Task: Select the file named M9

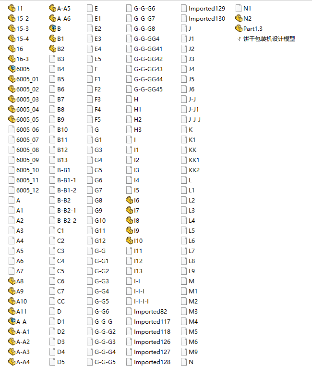Action: click(193, 352)
